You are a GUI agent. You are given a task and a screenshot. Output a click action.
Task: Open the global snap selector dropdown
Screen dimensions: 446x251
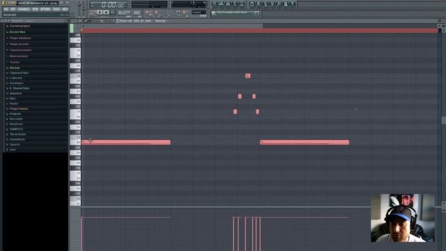pos(199,13)
